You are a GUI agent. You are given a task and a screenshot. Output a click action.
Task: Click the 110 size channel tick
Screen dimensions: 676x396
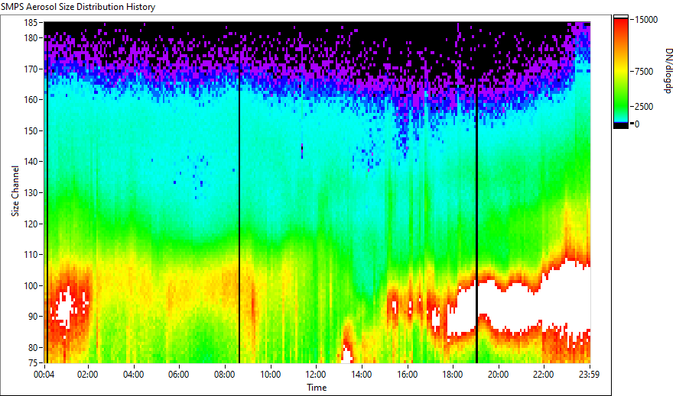(30, 255)
